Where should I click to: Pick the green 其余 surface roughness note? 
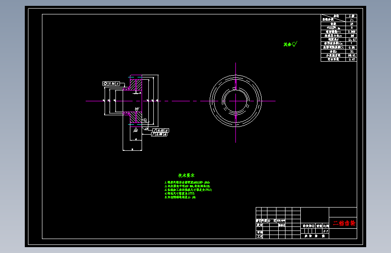[290, 44]
